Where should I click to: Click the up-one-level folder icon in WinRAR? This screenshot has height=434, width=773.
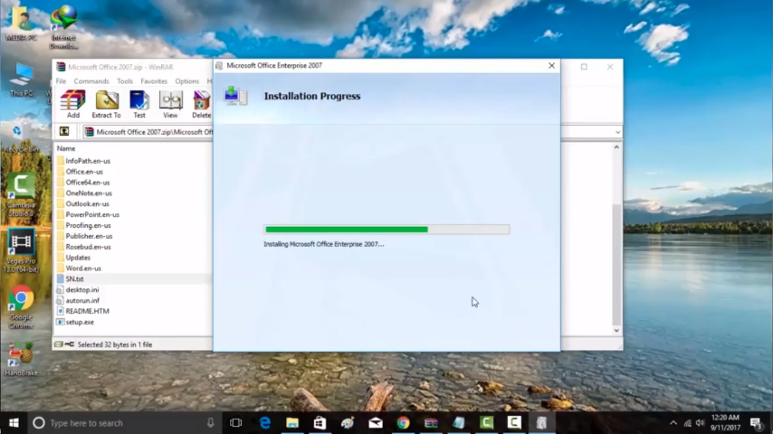65,132
